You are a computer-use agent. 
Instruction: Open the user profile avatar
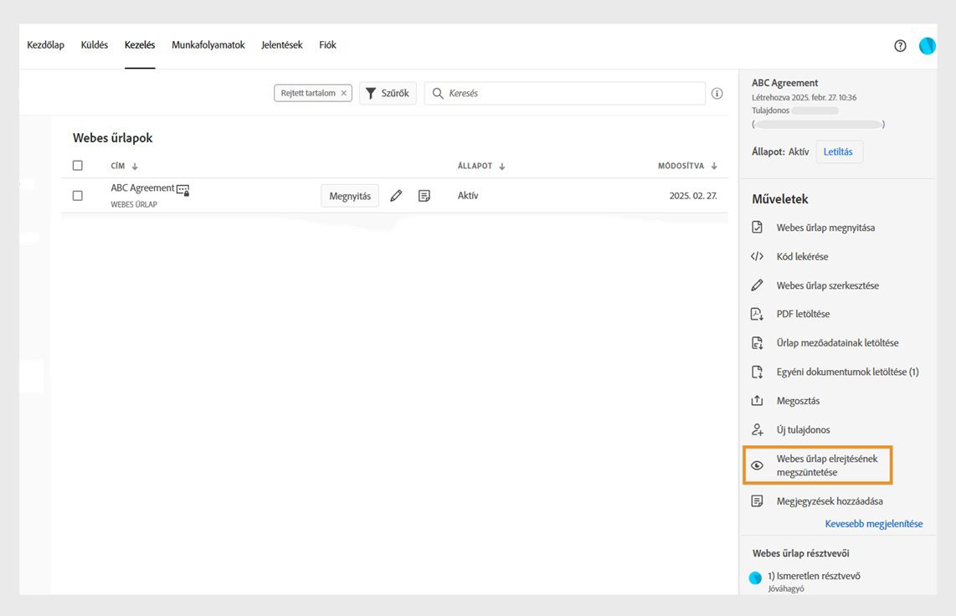click(927, 46)
